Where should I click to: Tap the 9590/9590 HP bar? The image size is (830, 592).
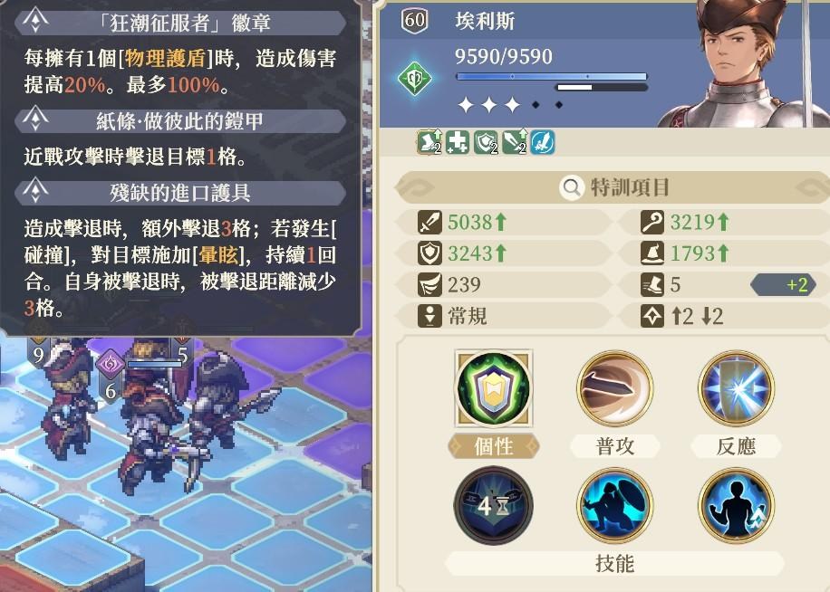click(552, 77)
